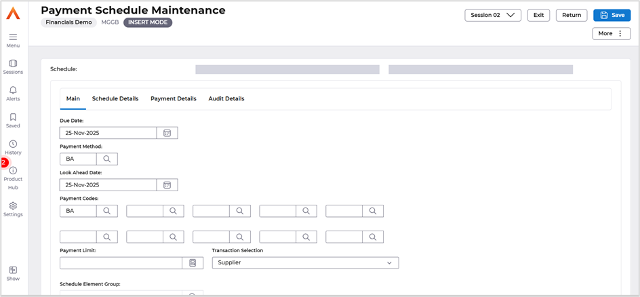
Task: Click the Exit button
Action: (x=538, y=15)
